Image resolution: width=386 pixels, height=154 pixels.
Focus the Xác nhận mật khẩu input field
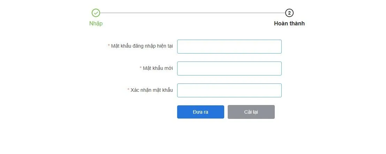pos(229,90)
